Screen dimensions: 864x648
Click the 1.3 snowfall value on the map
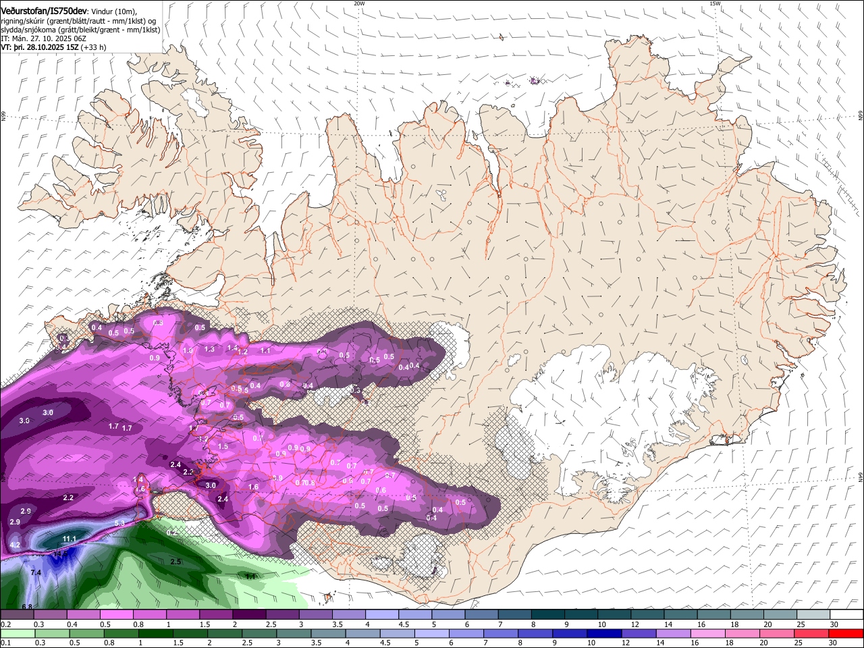(209, 349)
